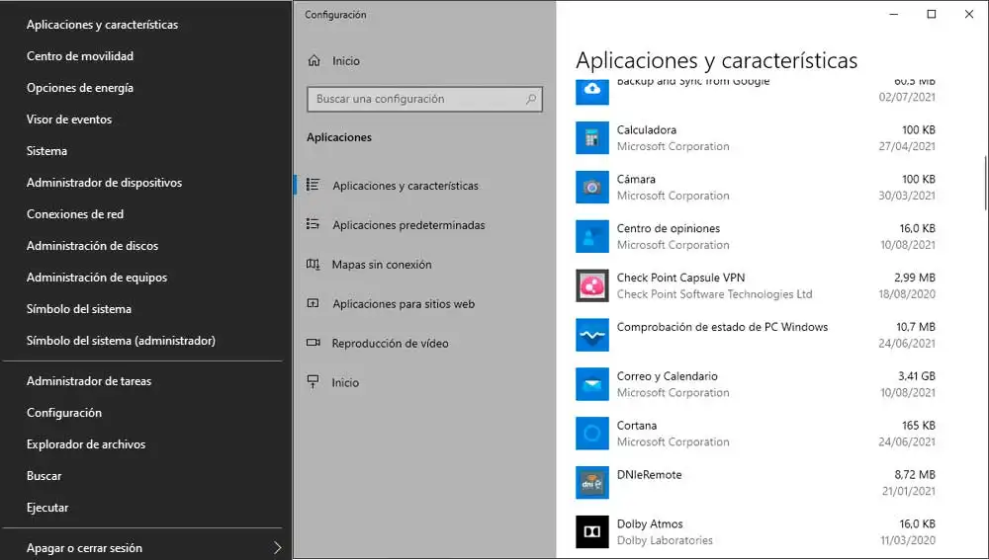Viewport: 989px width, 560px height.
Task: Select the Cortana app name
Action: (636, 426)
